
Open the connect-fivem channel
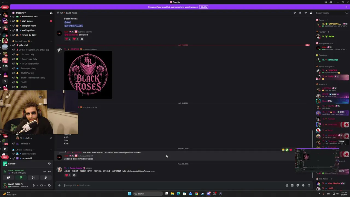tap(32, 154)
